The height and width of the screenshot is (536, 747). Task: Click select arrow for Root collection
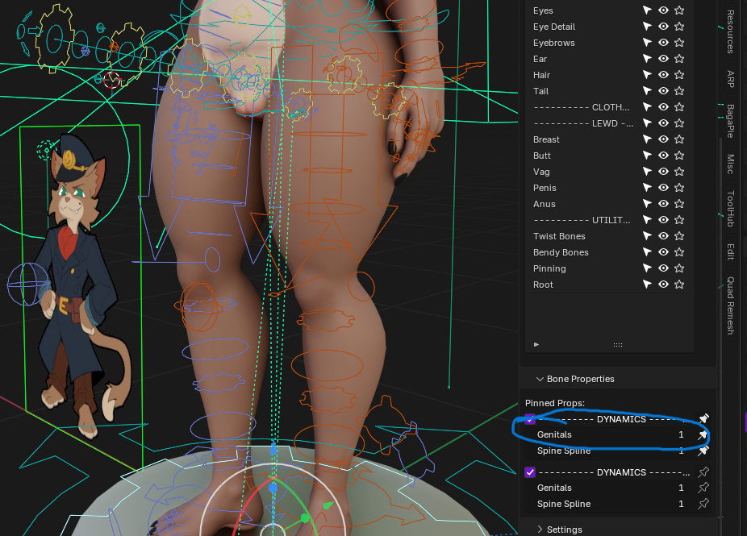click(x=647, y=285)
